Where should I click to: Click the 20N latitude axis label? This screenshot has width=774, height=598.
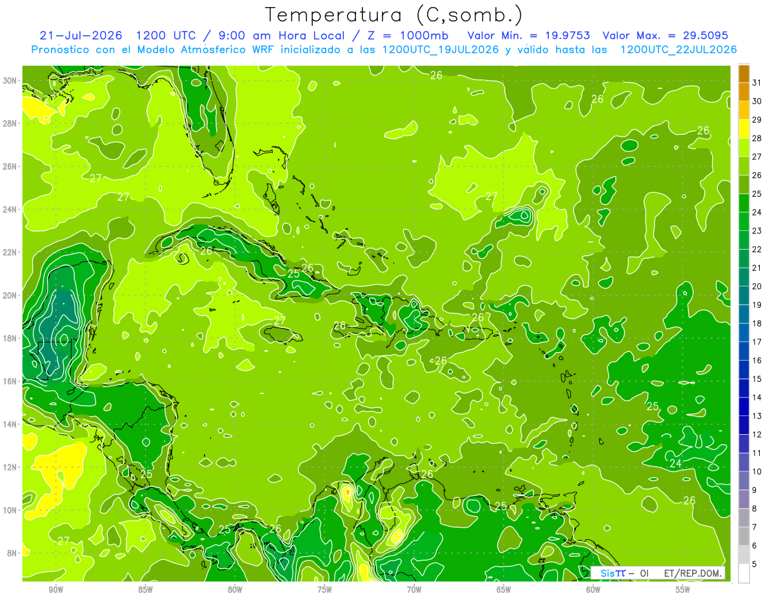coord(10,295)
